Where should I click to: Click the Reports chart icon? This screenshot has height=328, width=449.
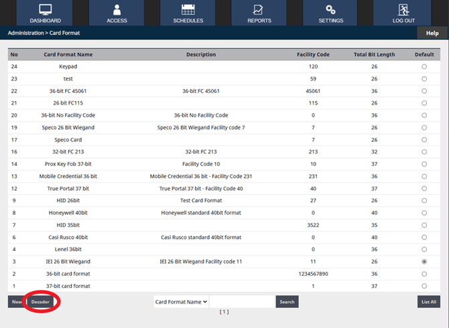coord(259,9)
